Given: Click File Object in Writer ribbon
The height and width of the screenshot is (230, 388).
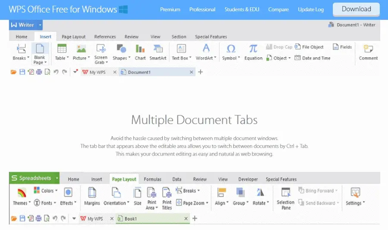Looking at the screenshot, I should [309, 47].
